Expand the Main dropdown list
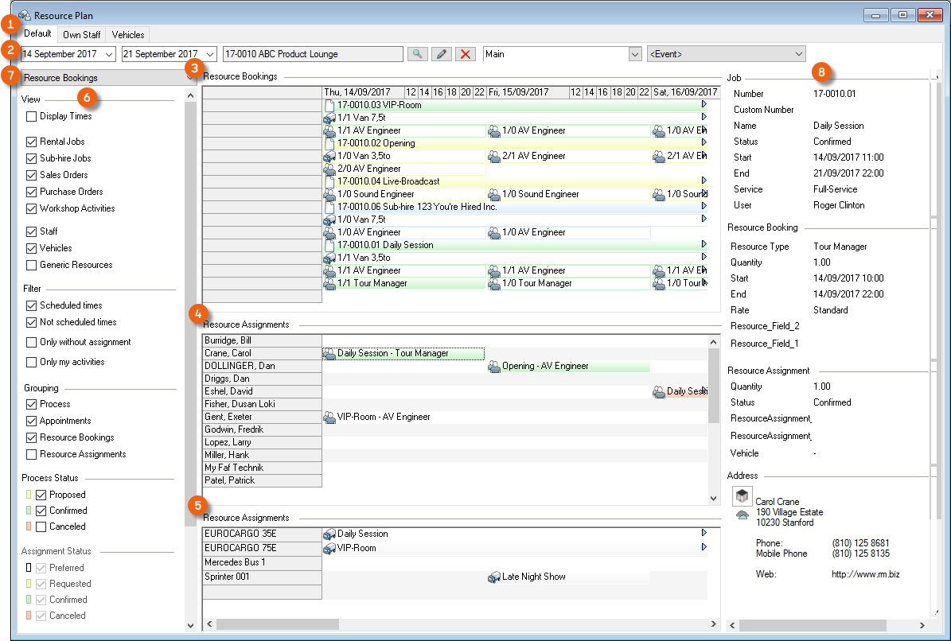 [634, 54]
